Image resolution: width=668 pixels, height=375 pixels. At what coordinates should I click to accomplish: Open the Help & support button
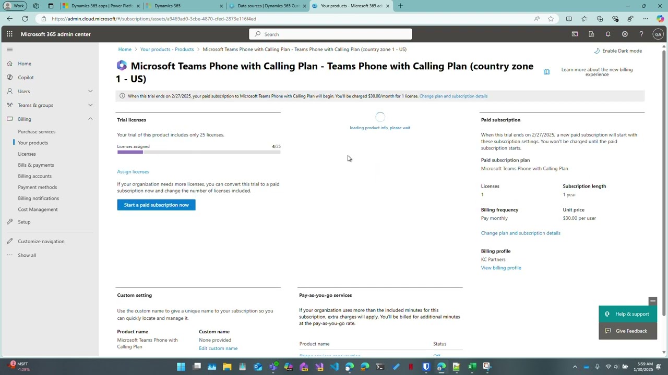628,314
